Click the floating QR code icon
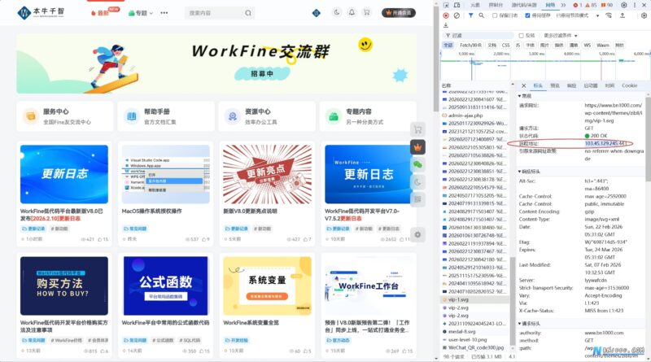651x362 pixels. coord(417,199)
